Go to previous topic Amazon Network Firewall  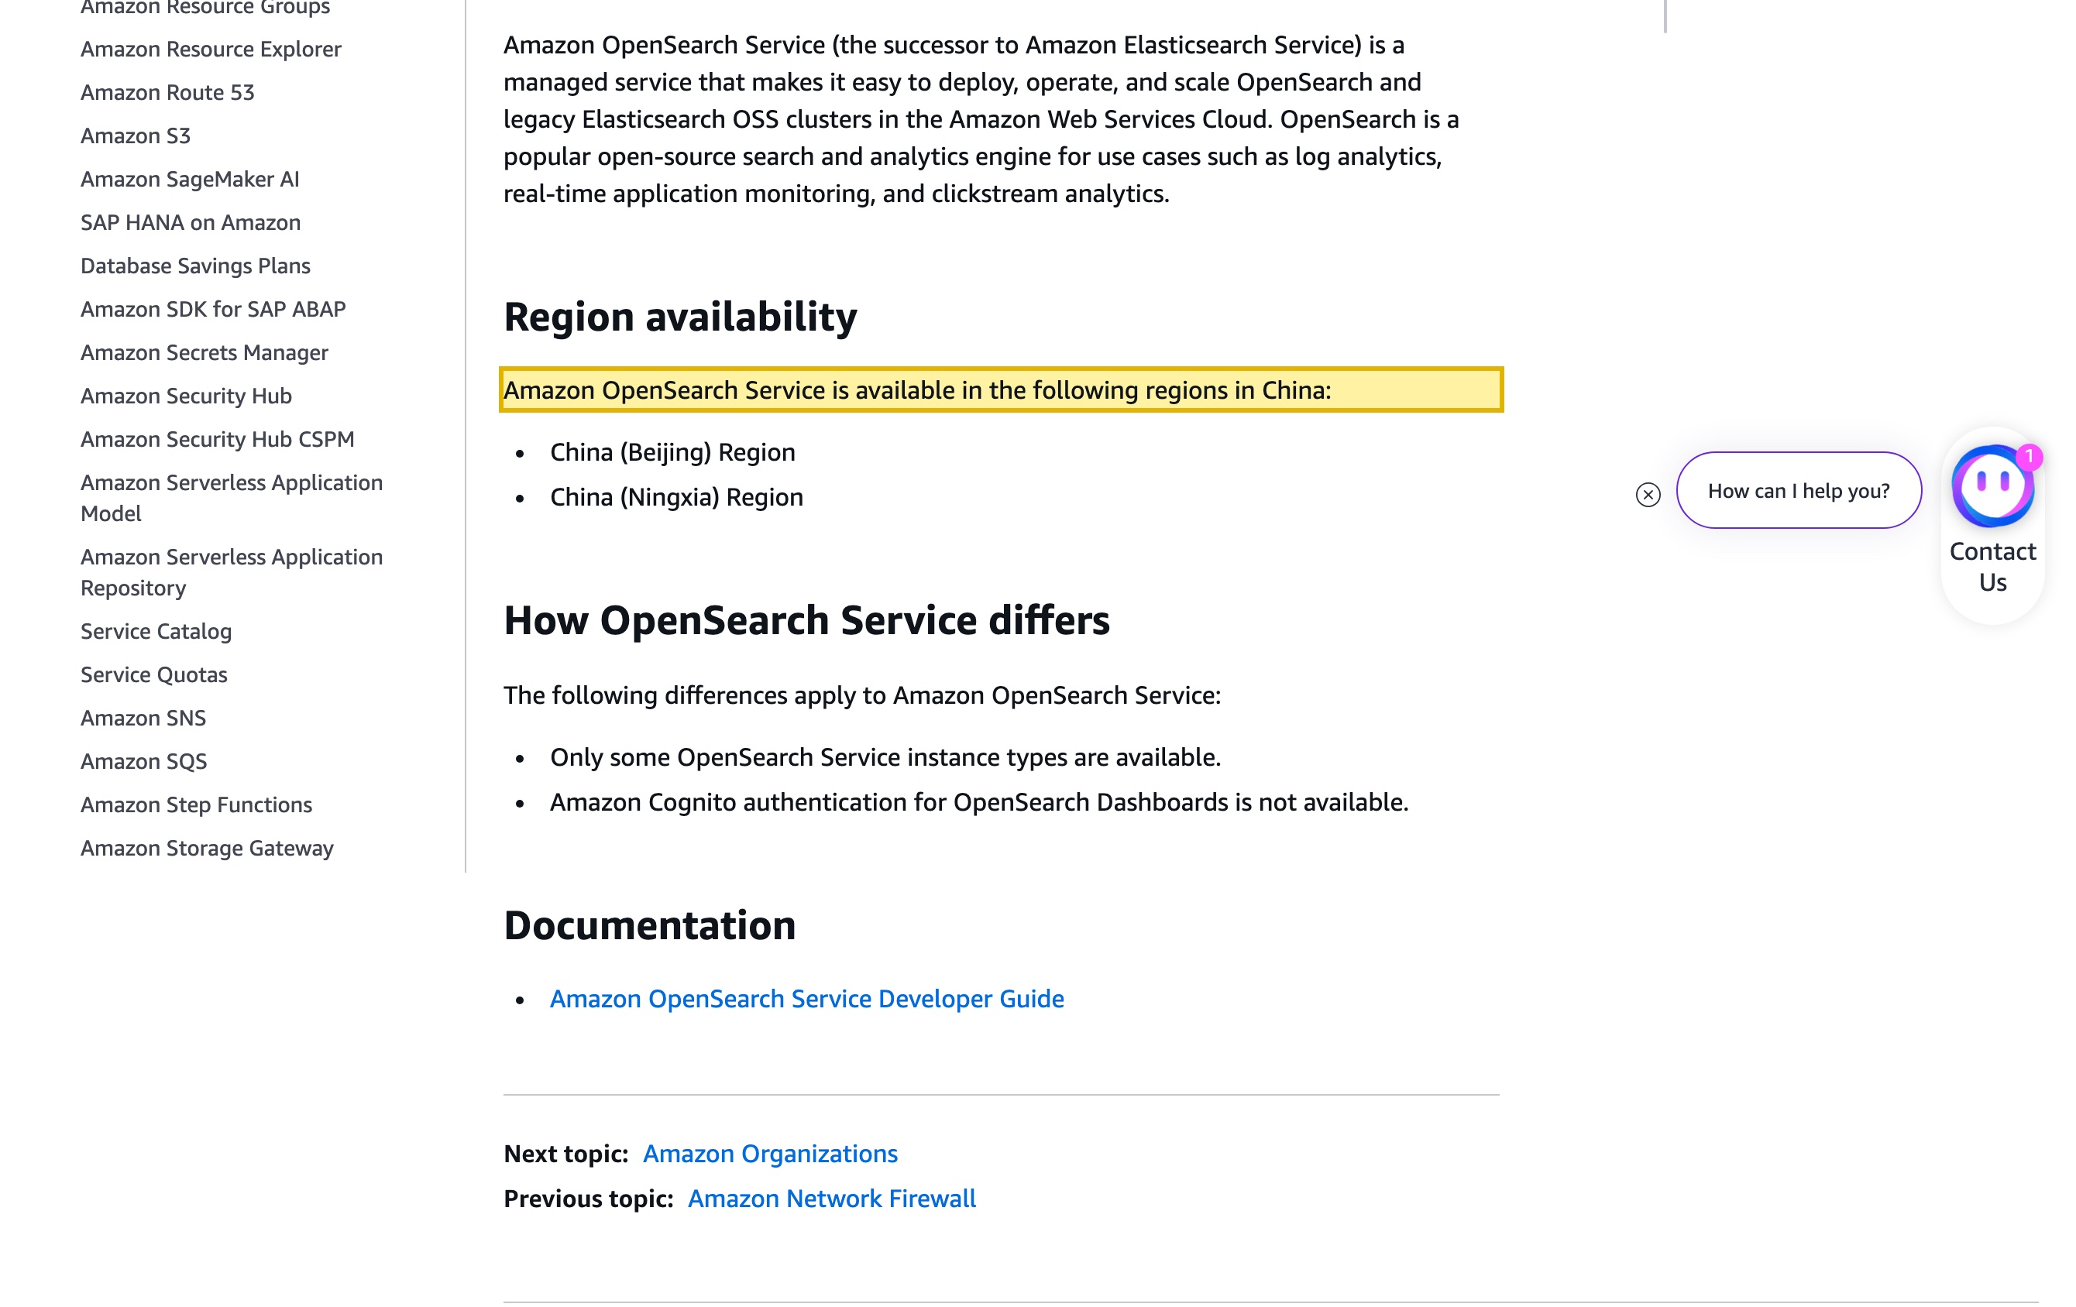832,1199
